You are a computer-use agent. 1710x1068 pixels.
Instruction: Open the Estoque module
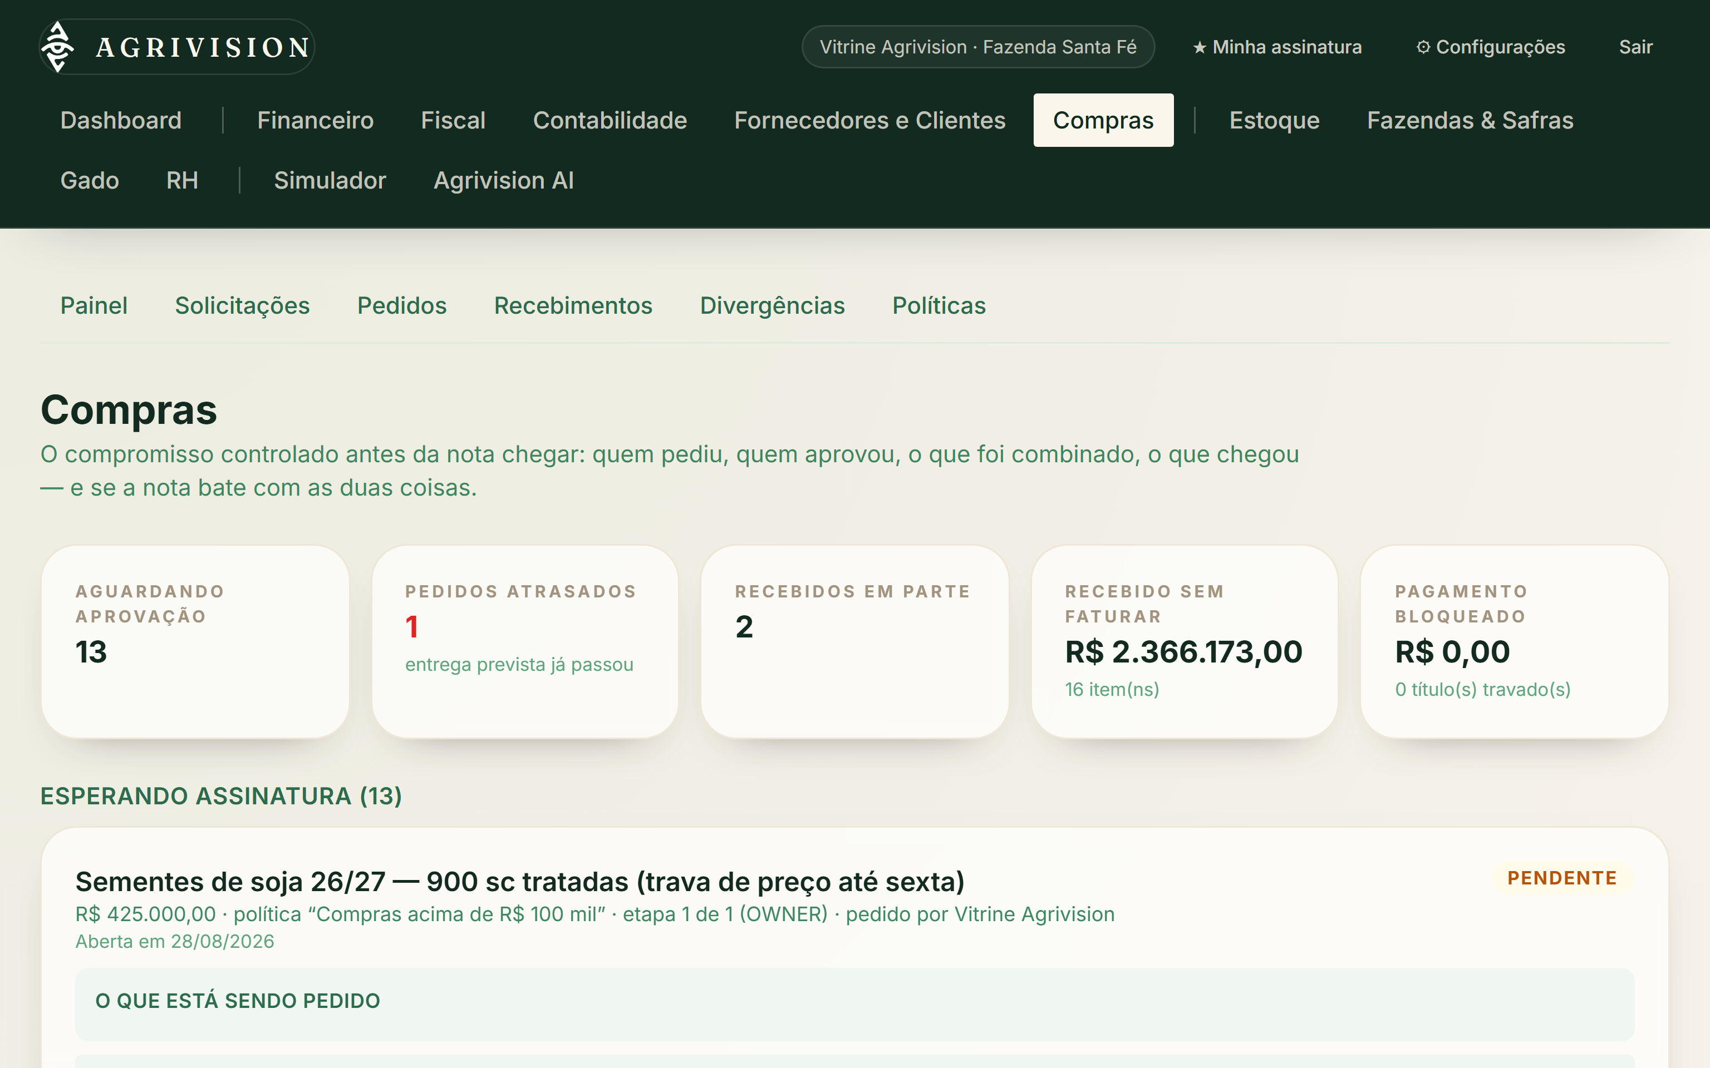tap(1274, 120)
